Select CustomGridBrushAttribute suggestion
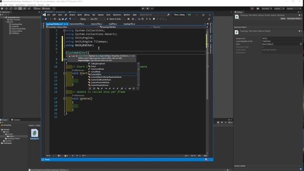The height and width of the screenshot is (171, 304). coord(113,80)
